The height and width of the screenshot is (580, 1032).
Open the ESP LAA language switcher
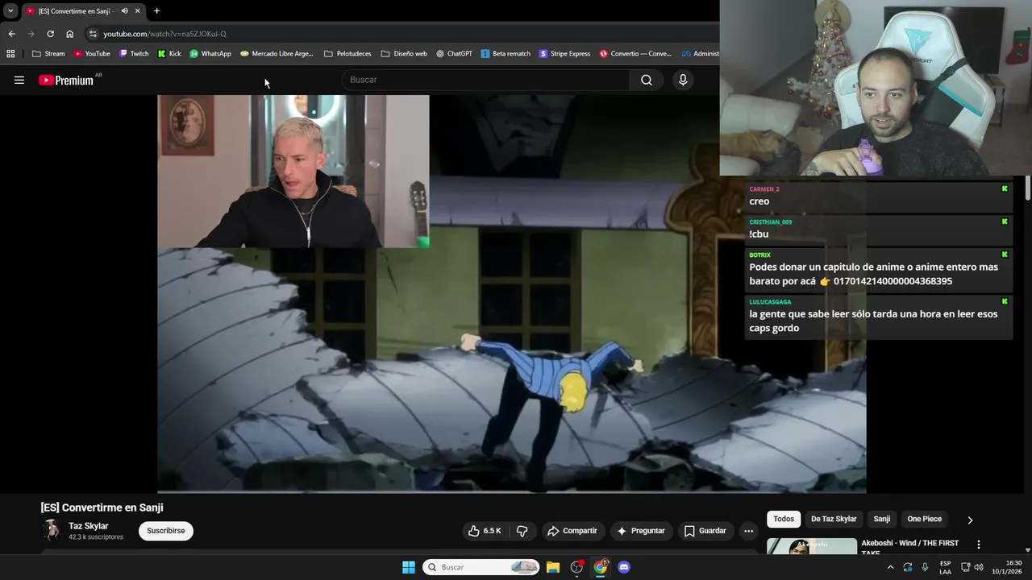[945, 567]
